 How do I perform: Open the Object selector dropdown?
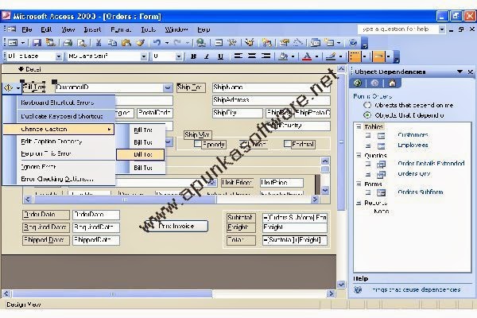pyautogui.click(x=59, y=56)
